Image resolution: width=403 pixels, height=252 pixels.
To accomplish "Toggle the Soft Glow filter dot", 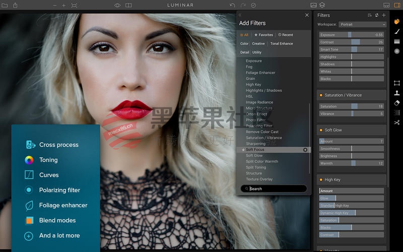I will click(x=321, y=130).
